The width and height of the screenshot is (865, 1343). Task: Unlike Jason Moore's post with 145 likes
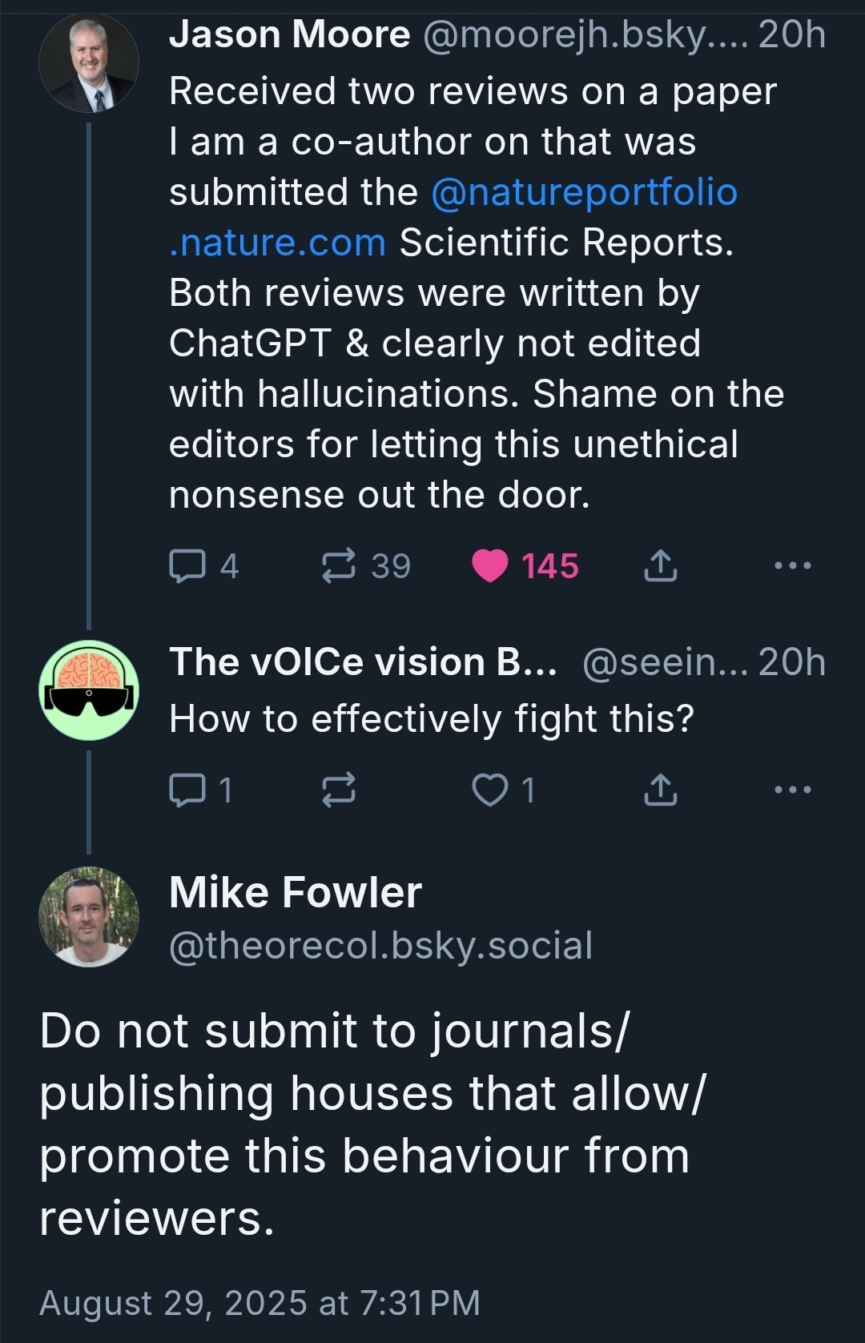click(490, 565)
